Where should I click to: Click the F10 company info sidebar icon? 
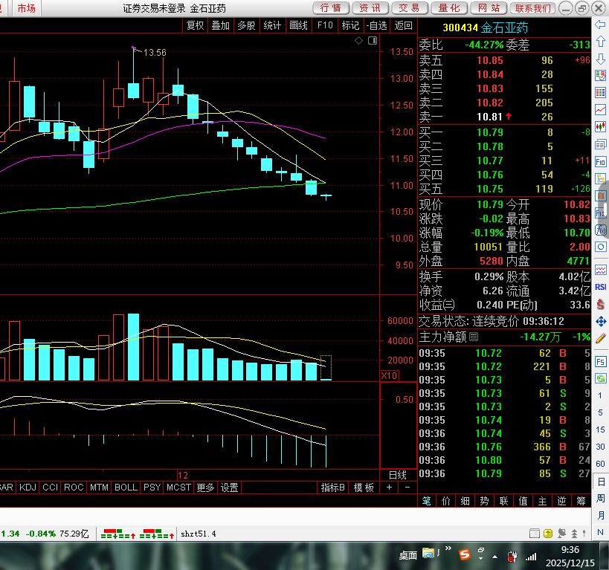(600, 161)
